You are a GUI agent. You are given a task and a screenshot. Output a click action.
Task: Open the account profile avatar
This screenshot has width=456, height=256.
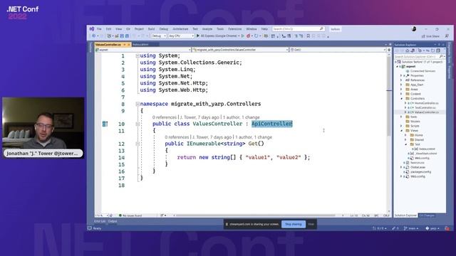414,29
